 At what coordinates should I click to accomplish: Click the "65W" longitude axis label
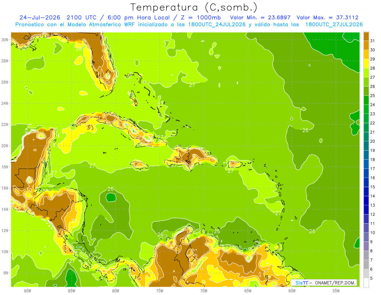pyautogui.click(x=248, y=291)
